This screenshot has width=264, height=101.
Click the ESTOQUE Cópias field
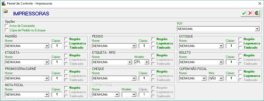(231, 46)
